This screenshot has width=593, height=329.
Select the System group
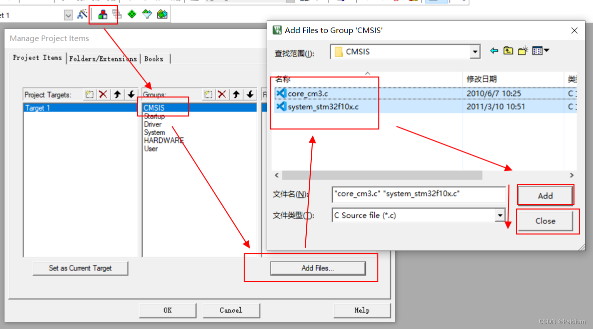[154, 132]
